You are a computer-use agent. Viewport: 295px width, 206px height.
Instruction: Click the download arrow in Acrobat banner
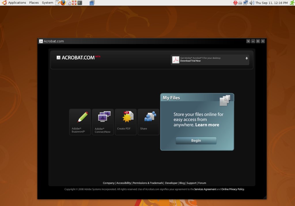pos(247,58)
